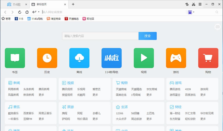Expand the undo arrow dropdown
This screenshot has height=131, width=223.
(x=39, y=12)
